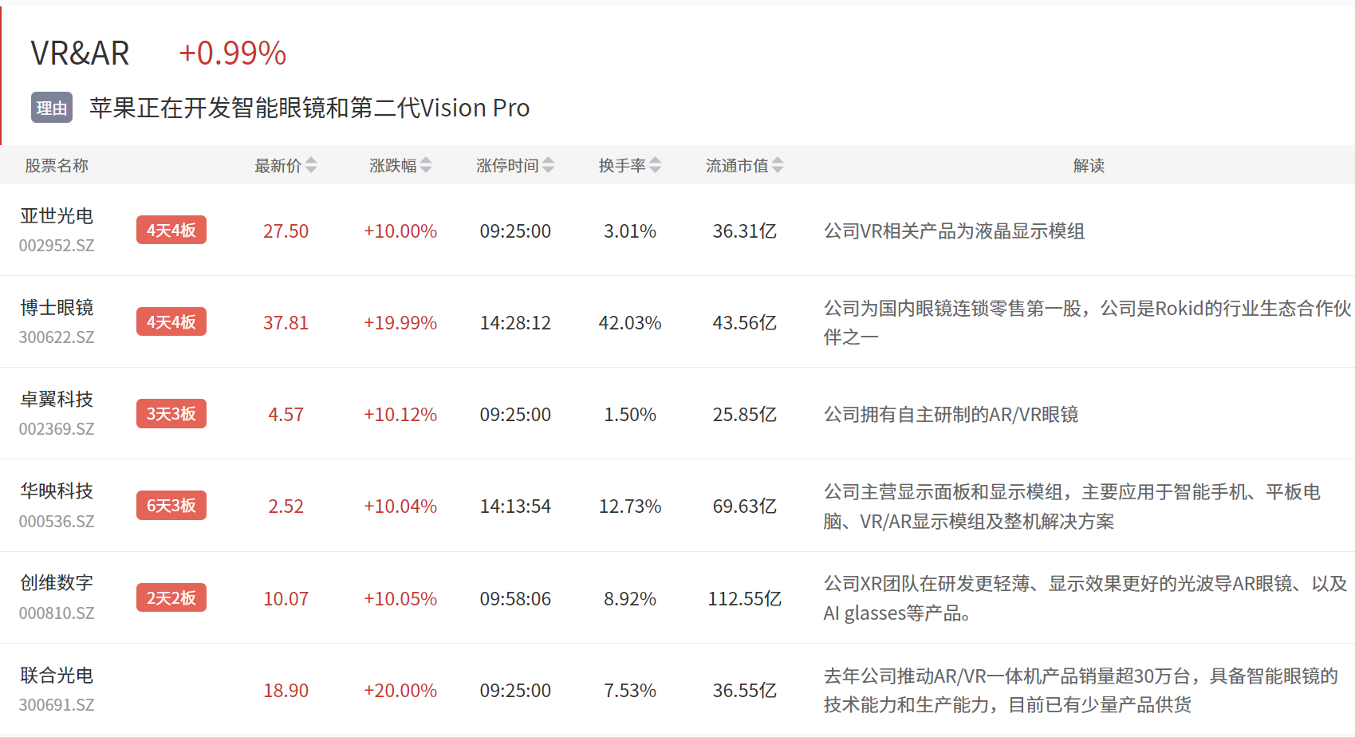Sort by 最新价 using its sort arrows
This screenshot has height=737, width=1355.
[x=311, y=165]
